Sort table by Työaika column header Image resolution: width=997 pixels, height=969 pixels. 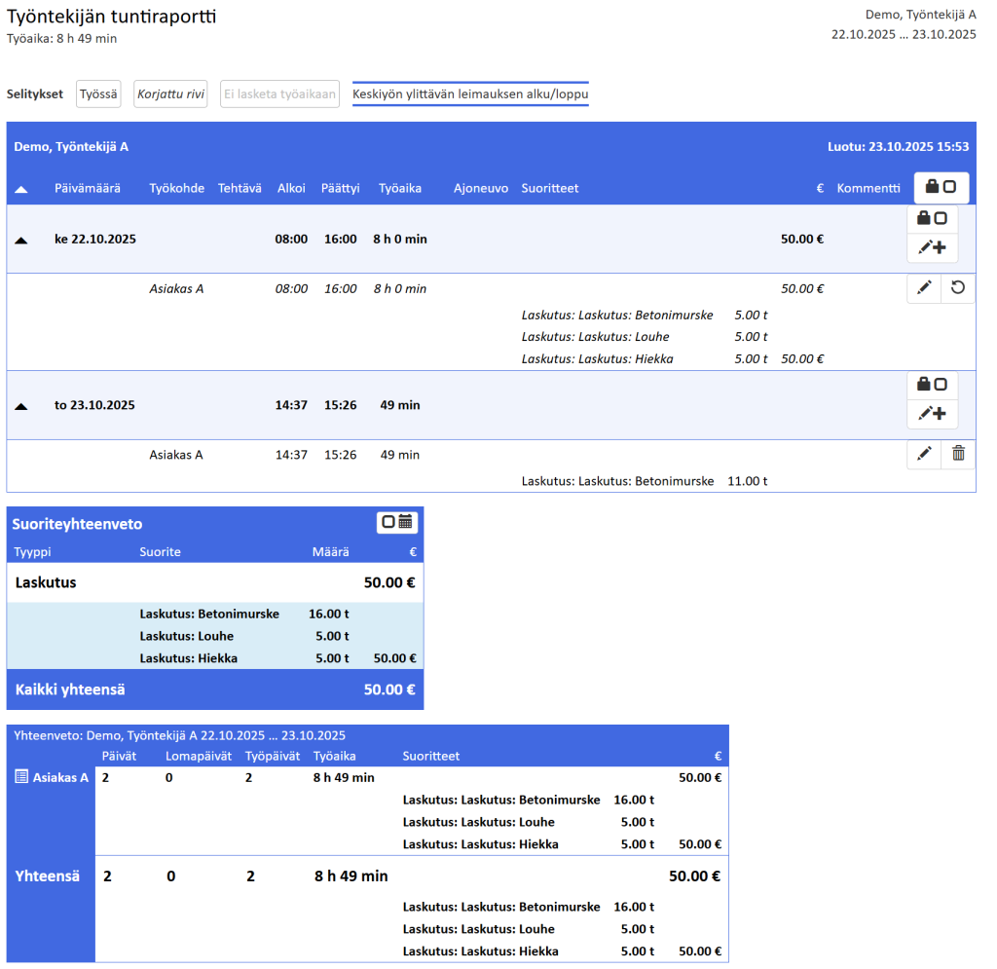coord(399,188)
